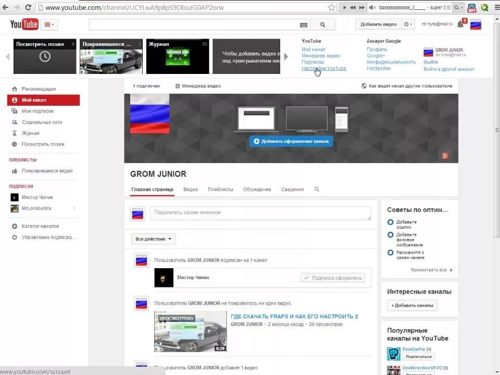This screenshot has height=375, width=500.
Task: Open the Chrome menu button
Action: click(x=496, y=7)
